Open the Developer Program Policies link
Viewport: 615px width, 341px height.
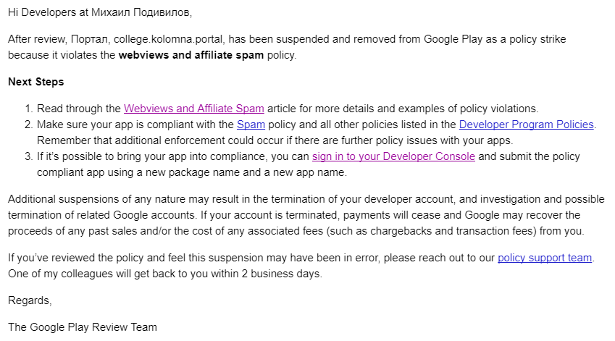tap(527, 125)
